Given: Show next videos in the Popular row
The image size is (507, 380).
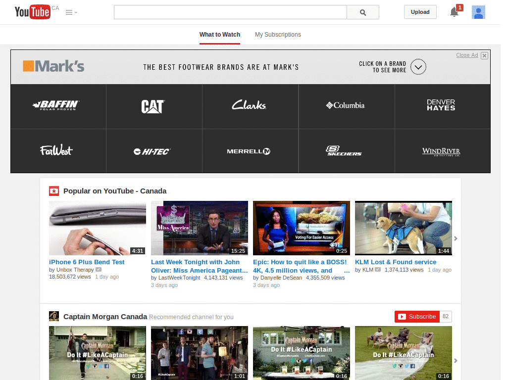Looking at the screenshot, I should (x=456, y=238).
